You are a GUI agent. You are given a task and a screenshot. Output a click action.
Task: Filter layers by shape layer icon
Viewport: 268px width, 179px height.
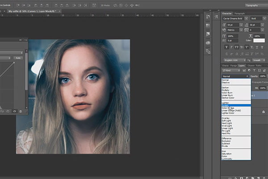click(259, 70)
